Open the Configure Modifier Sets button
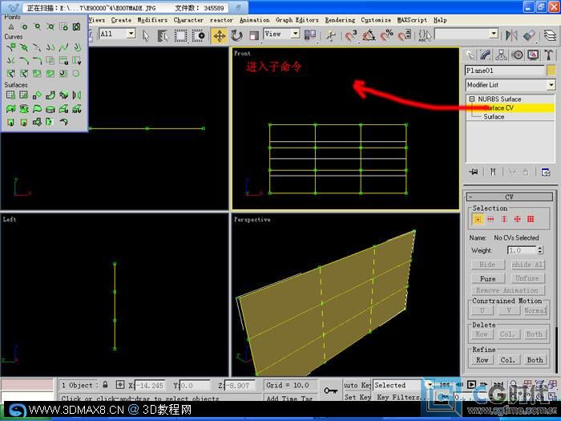 tap(546, 172)
